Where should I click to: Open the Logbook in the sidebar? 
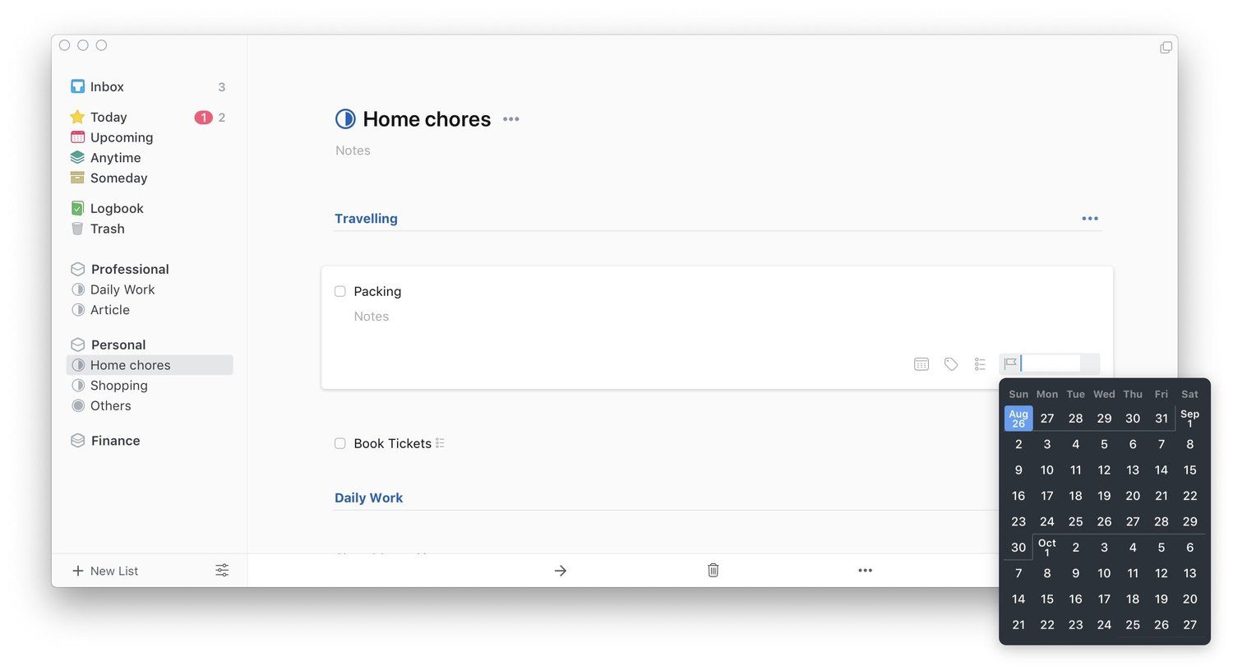tap(116, 209)
